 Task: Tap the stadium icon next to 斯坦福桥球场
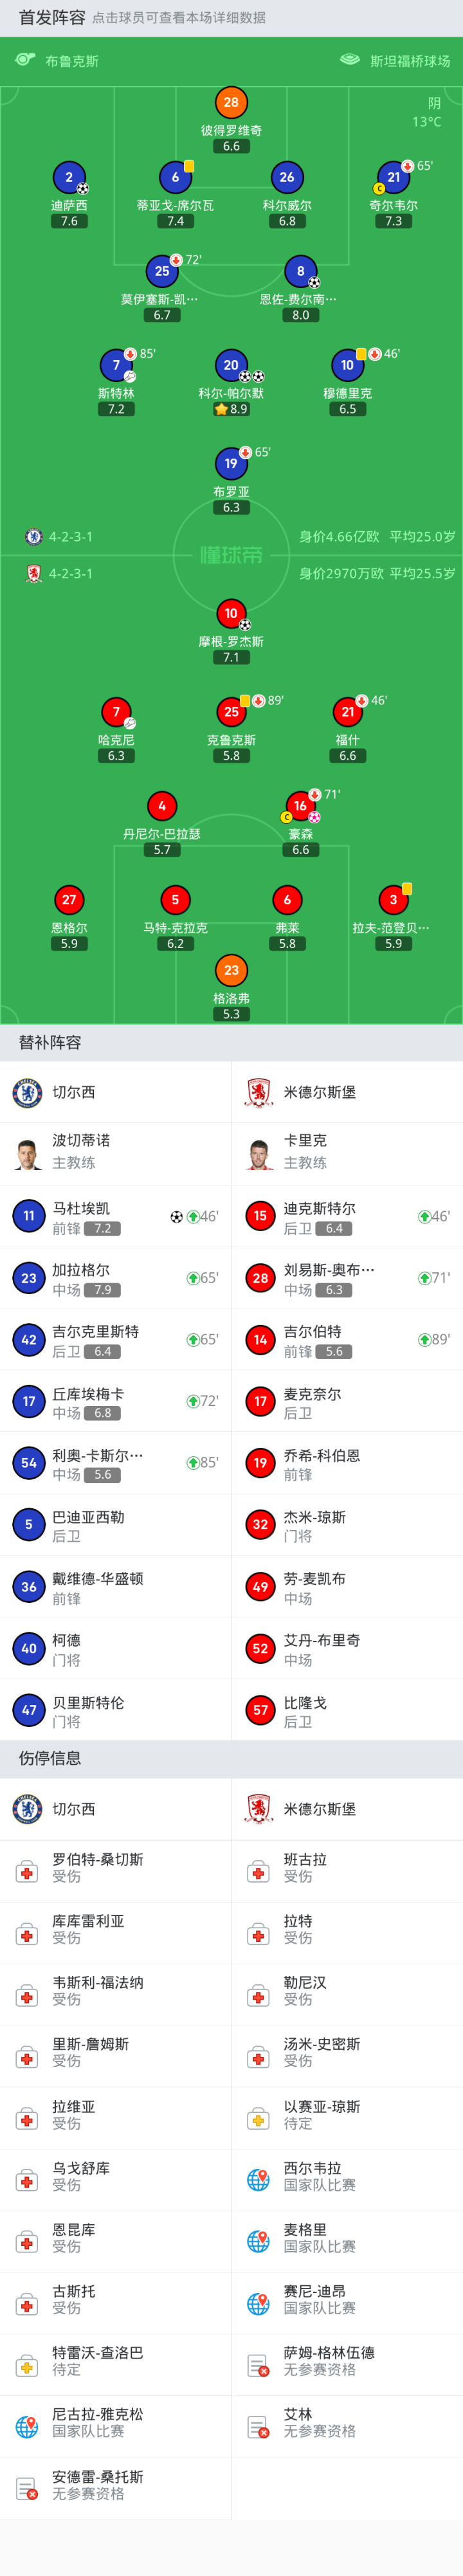click(x=349, y=60)
